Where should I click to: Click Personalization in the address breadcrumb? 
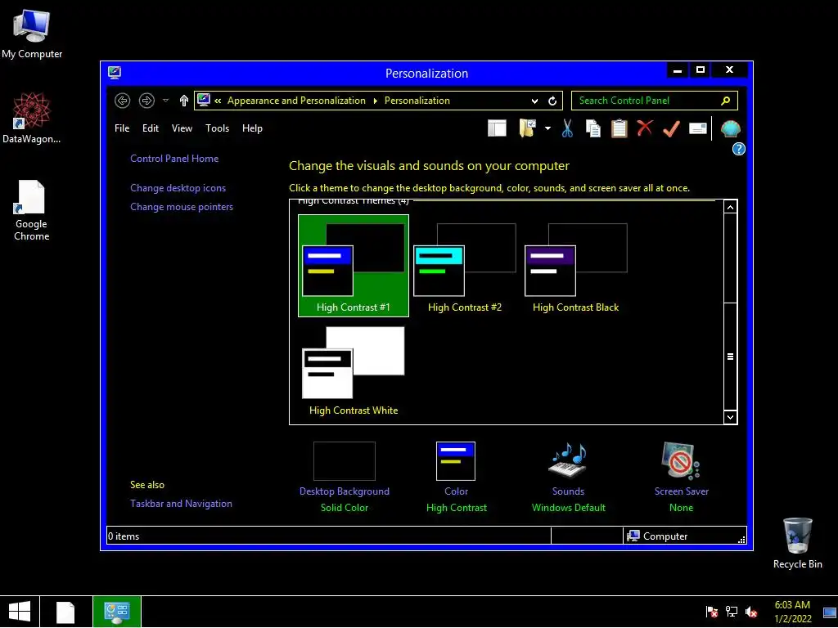click(x=417, y=101)
